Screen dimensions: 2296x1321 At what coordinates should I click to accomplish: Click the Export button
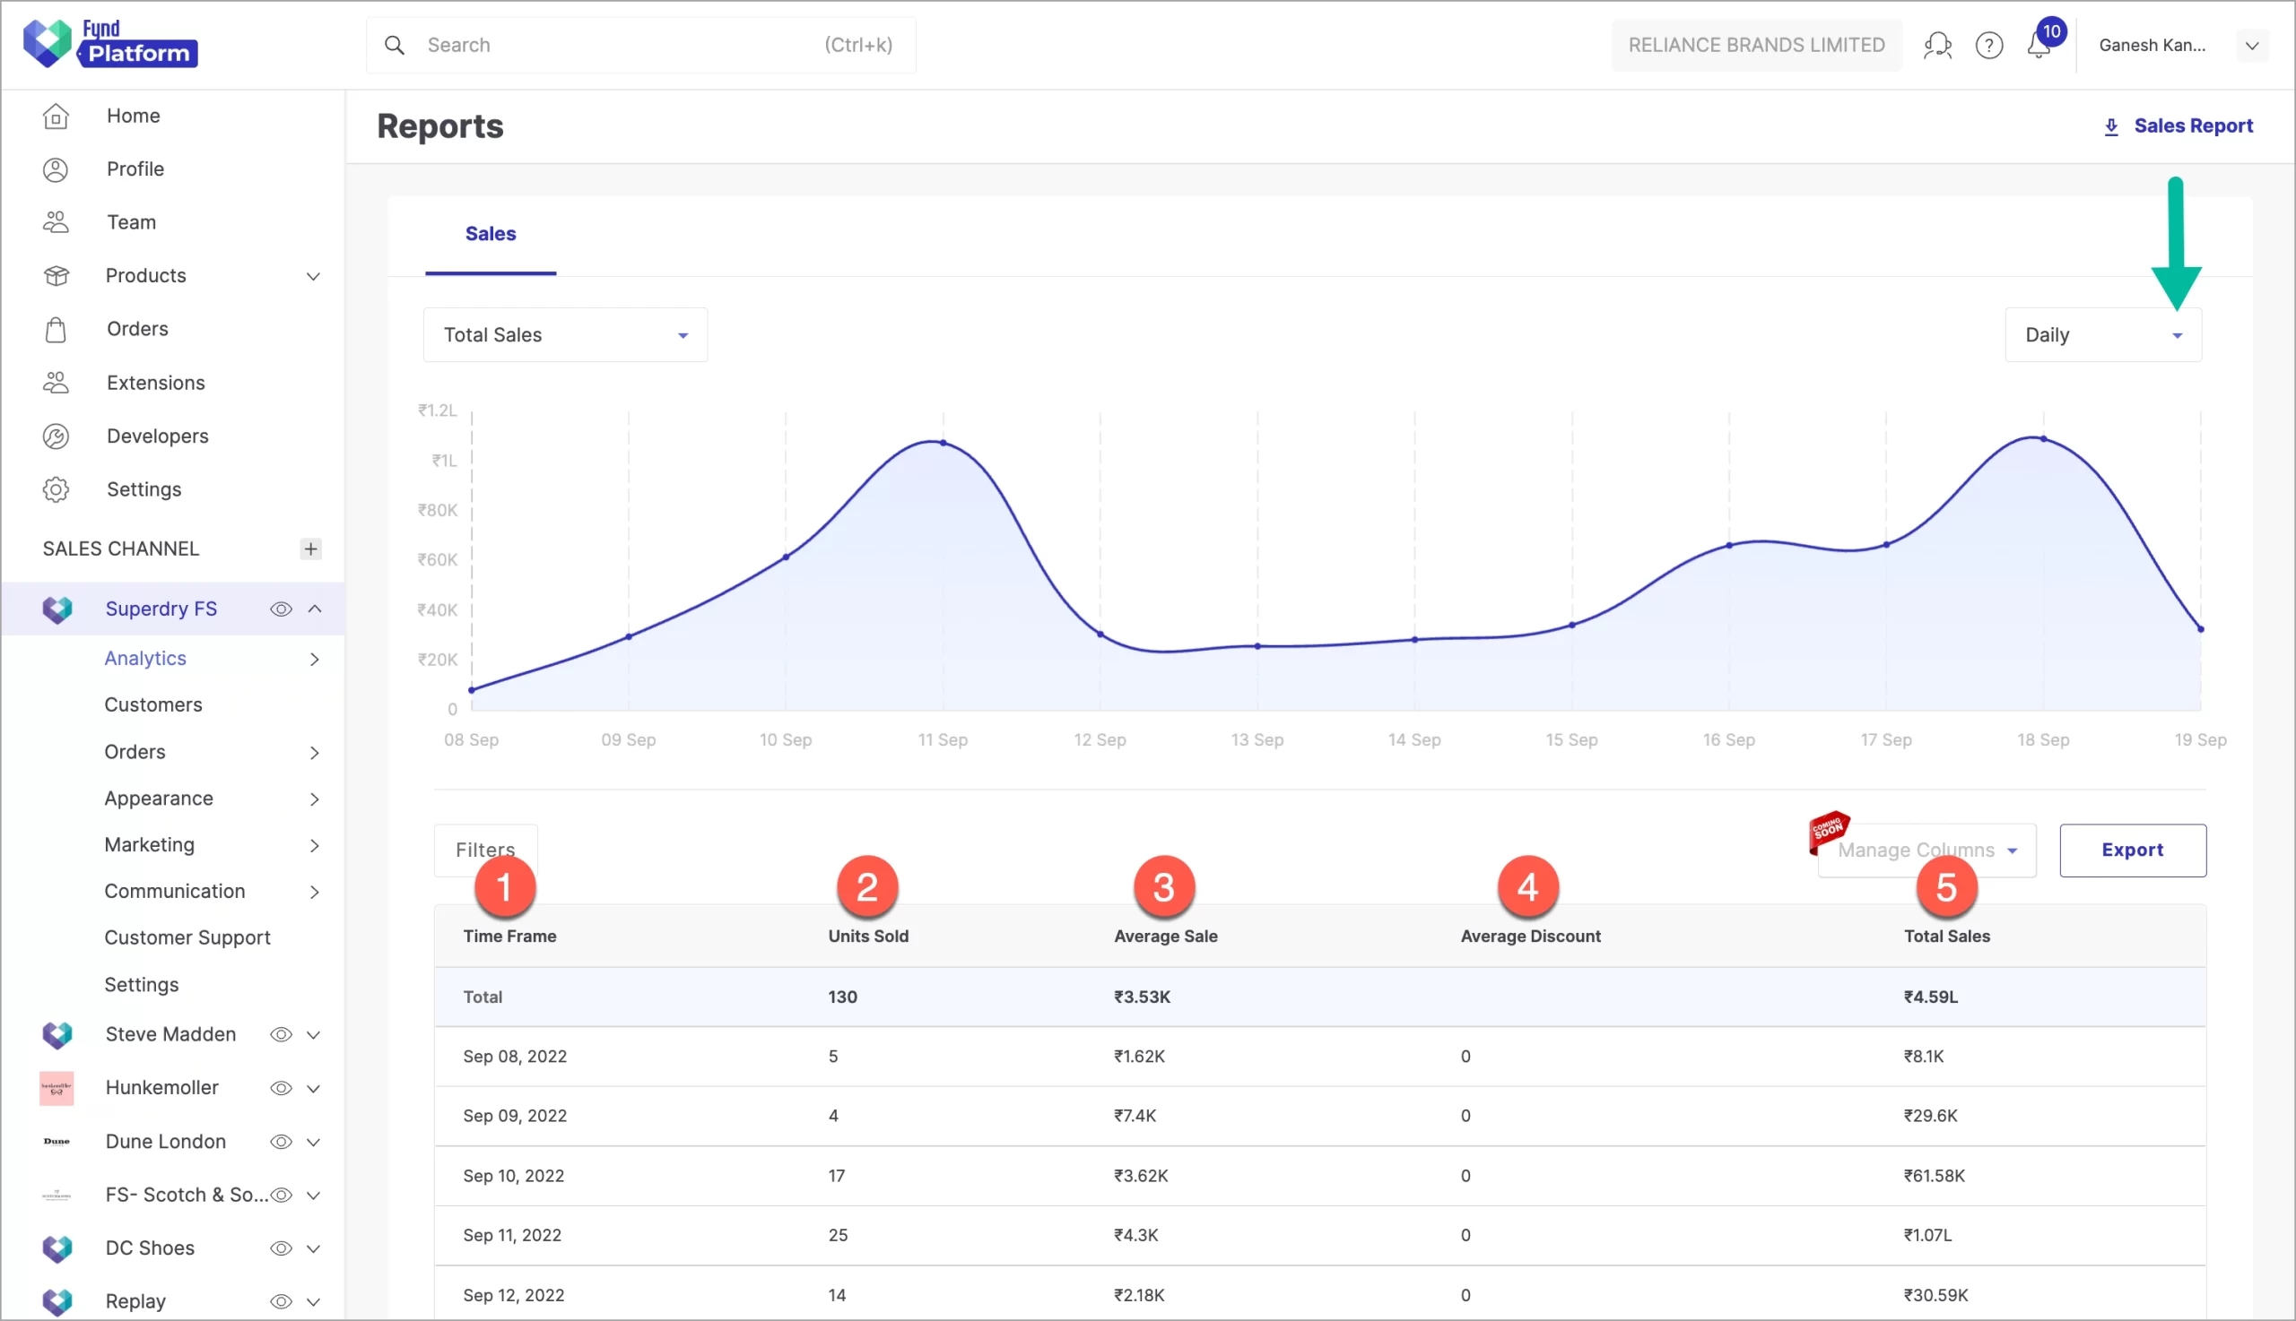(x=2132, y=850)
